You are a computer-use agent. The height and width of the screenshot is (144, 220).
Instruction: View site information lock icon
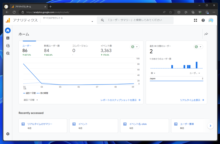tap(23, 12)
